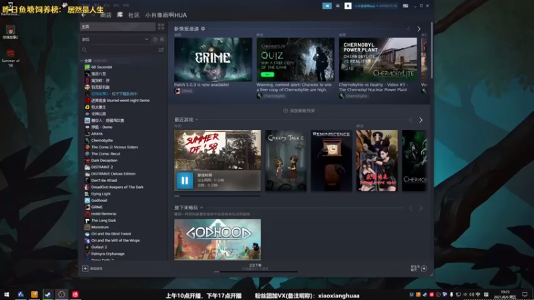The height and width of the screenshot is (300, 534).
Task: Open the Chernobyl Power Plant news thumbnail
Action: pyautogui.click(x=378, y=59)
